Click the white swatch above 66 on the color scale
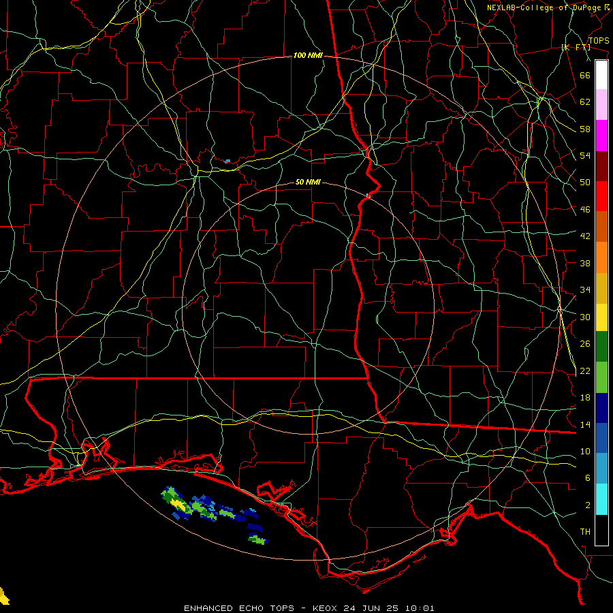The height and width of the screenshot is (613, 613). point(601,75)
